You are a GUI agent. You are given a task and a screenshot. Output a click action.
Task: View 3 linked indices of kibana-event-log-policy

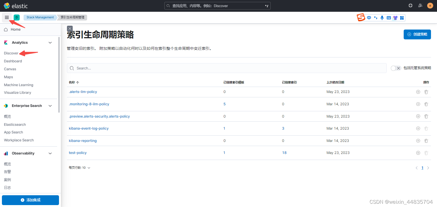click(x=283, y=129)
